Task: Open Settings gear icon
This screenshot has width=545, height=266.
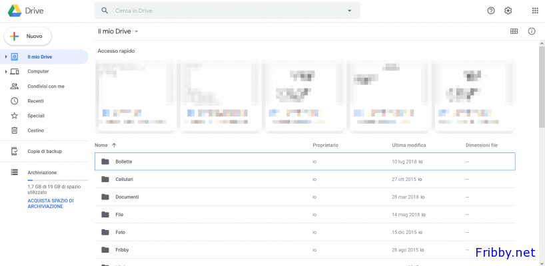Action: pos(508,11)
